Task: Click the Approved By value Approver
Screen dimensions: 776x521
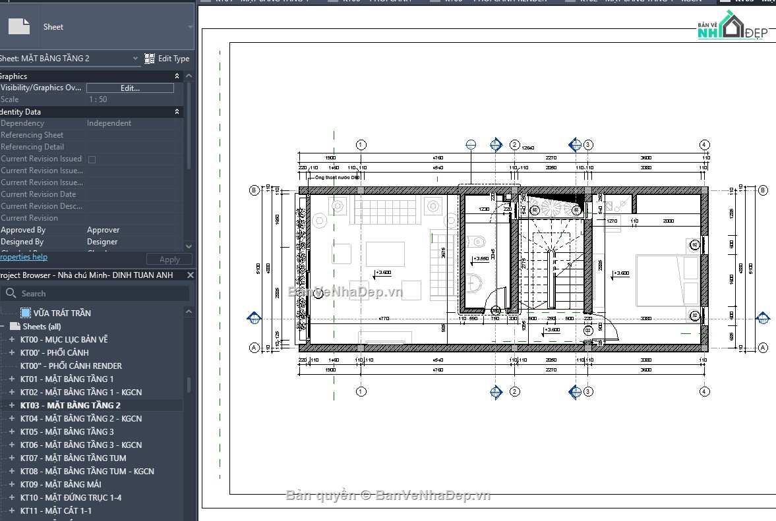Action: click(103, 230)
